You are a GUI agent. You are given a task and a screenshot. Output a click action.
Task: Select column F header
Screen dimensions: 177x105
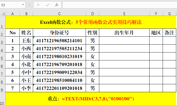tap(156, 14)
